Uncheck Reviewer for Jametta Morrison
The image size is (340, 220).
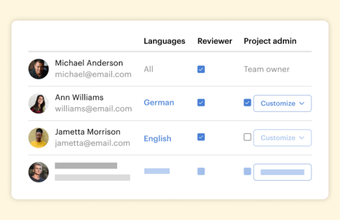click(x=201, y=137)
